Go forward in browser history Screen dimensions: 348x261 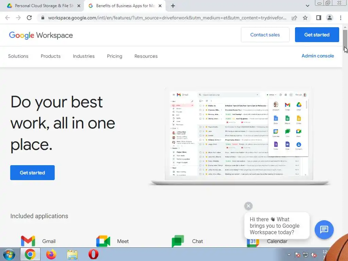pyautogui.click(x=18, y=18)
